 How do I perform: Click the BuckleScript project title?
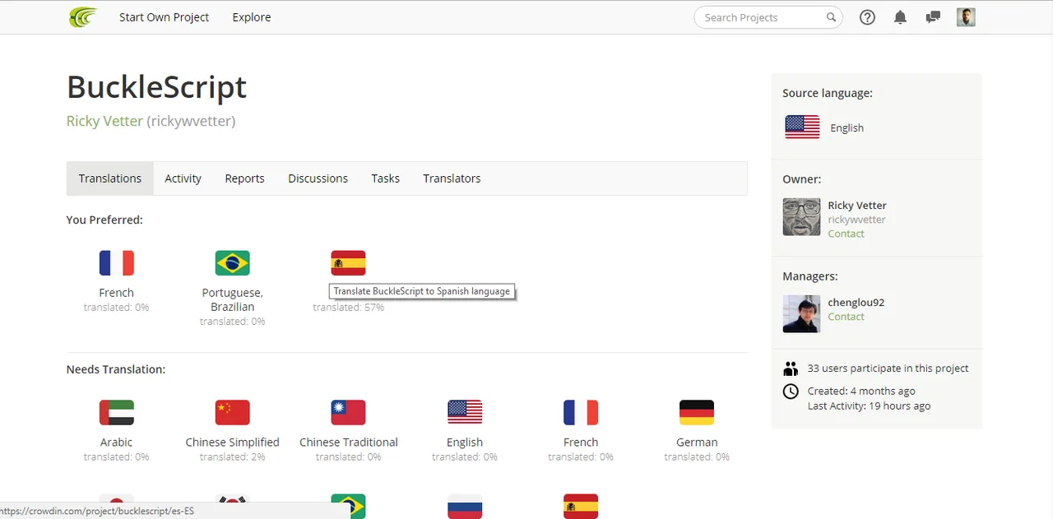[156, 87]
